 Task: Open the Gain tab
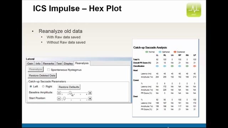click(30, 64)
